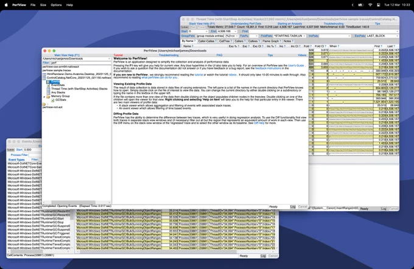Click the Memory Group folder icon
Screen dimensions: 414x269
tap(48, 96)
